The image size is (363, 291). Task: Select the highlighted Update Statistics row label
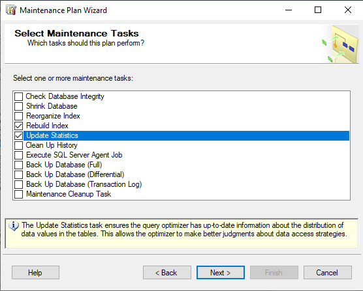(52, 135)
